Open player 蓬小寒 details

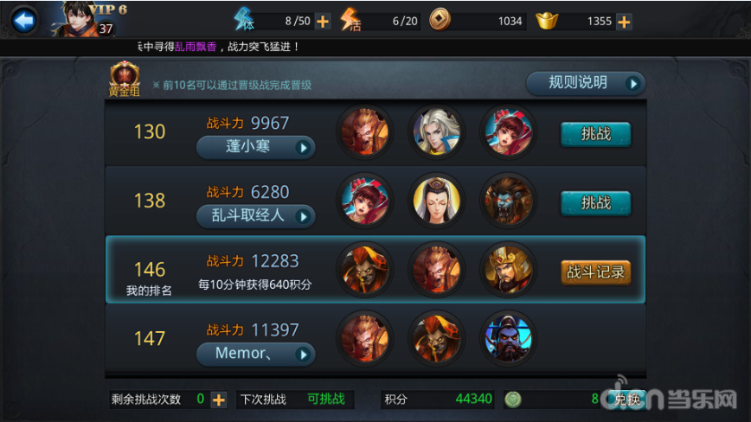tap(256, 147)
